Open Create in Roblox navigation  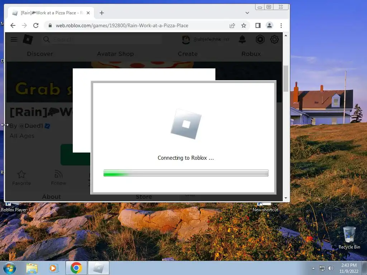188,54
